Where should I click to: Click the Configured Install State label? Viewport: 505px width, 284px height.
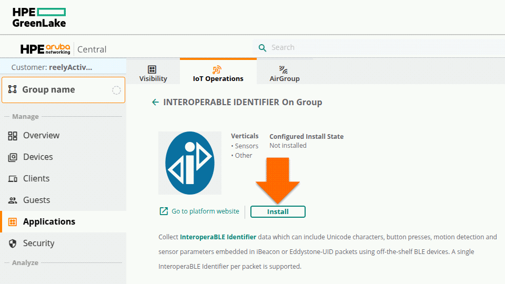307,137
